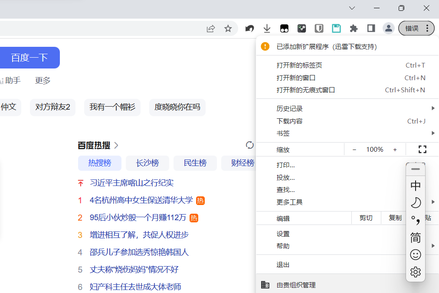Open 邵兵儿子参加选秀惊艳韩国人 headline
The width and height of the screenshot is (439, 293).
(139, 252)
